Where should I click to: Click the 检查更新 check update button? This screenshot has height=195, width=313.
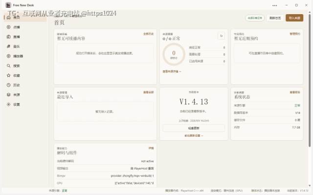194,128
